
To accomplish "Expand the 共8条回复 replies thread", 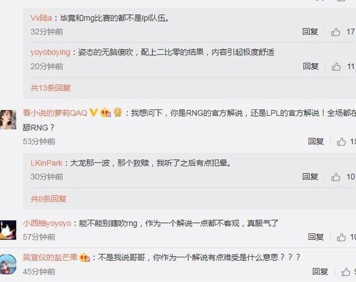I will (x=49, y=199).
